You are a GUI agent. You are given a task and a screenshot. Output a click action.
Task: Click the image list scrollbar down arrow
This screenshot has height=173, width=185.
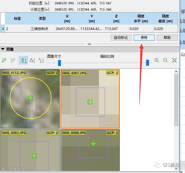coord(176,169)
